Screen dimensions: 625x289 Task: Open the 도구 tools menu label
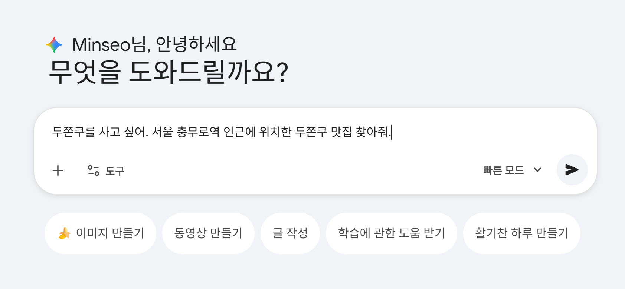coord(115,171)
